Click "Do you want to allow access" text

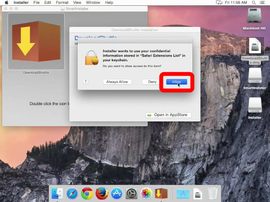(132, 66)
